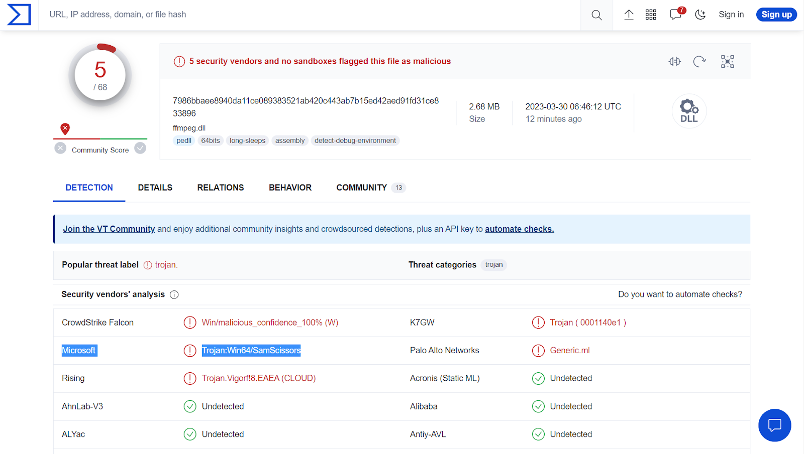This screenshot has height=454, width=804.
Task: Click the ffmpeg.dll file name
Action: point(189,128)
